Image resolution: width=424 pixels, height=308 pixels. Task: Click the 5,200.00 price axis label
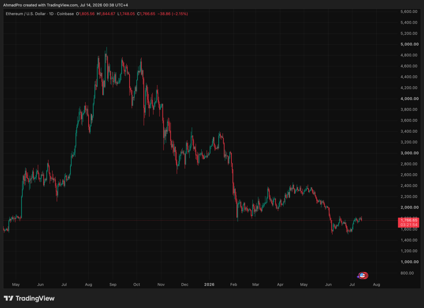[409, 33]
